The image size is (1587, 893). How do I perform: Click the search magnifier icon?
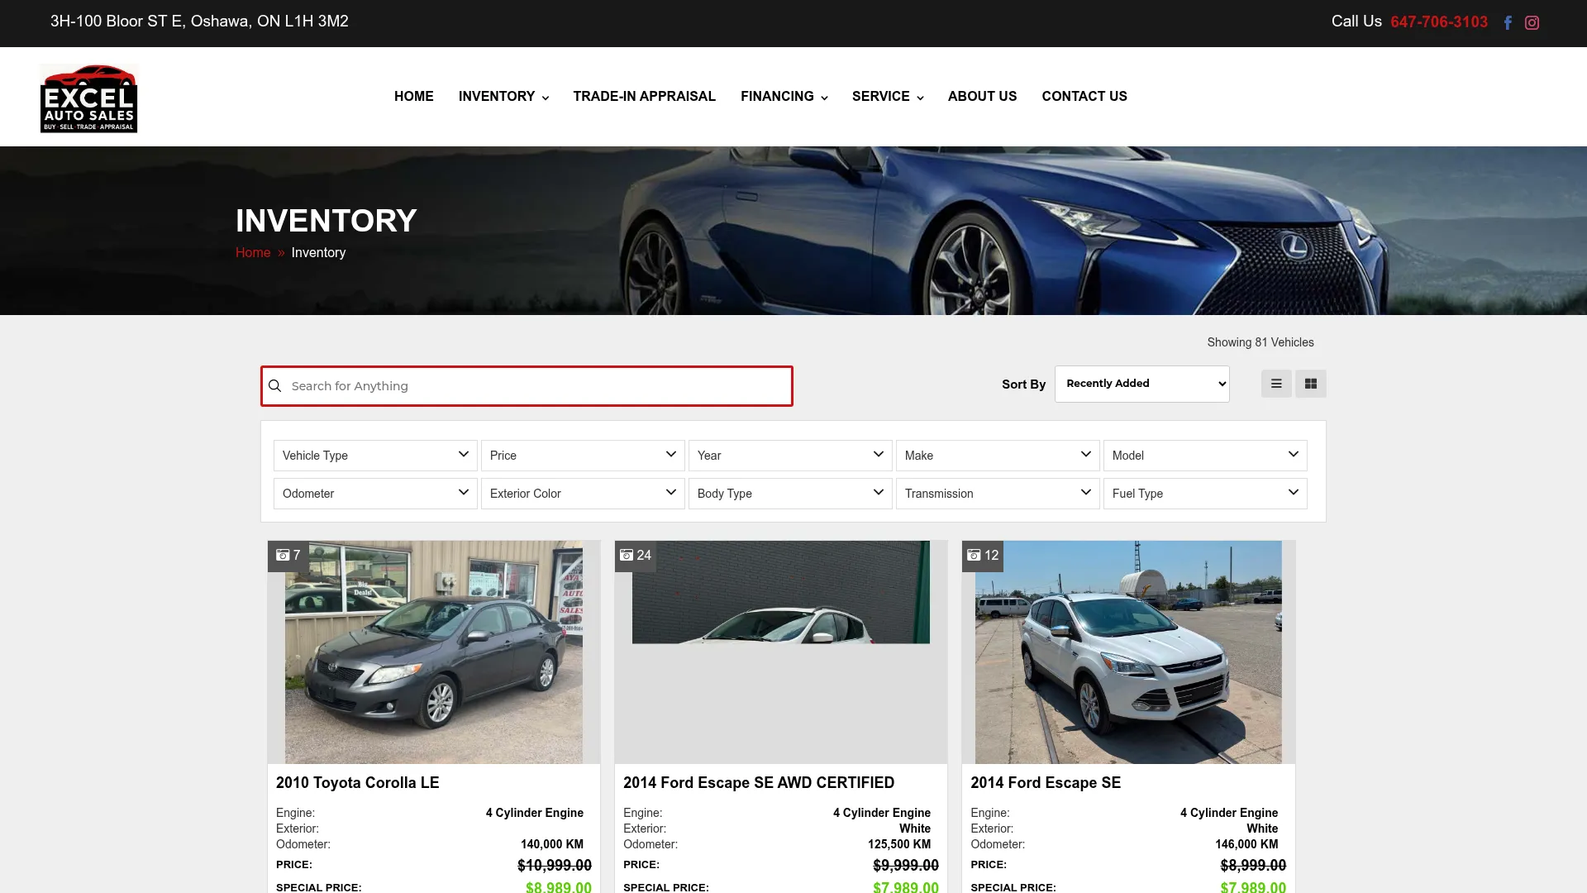(x=275, y=386)
